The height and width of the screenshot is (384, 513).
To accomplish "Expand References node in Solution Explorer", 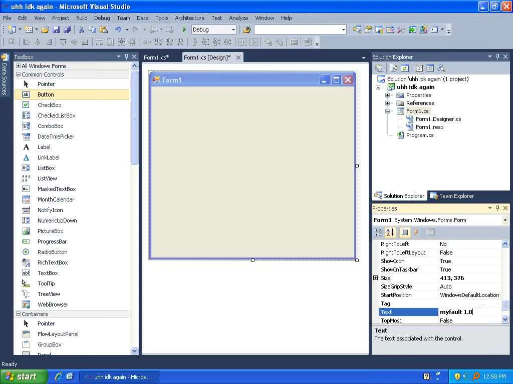I will click(387, 103).
